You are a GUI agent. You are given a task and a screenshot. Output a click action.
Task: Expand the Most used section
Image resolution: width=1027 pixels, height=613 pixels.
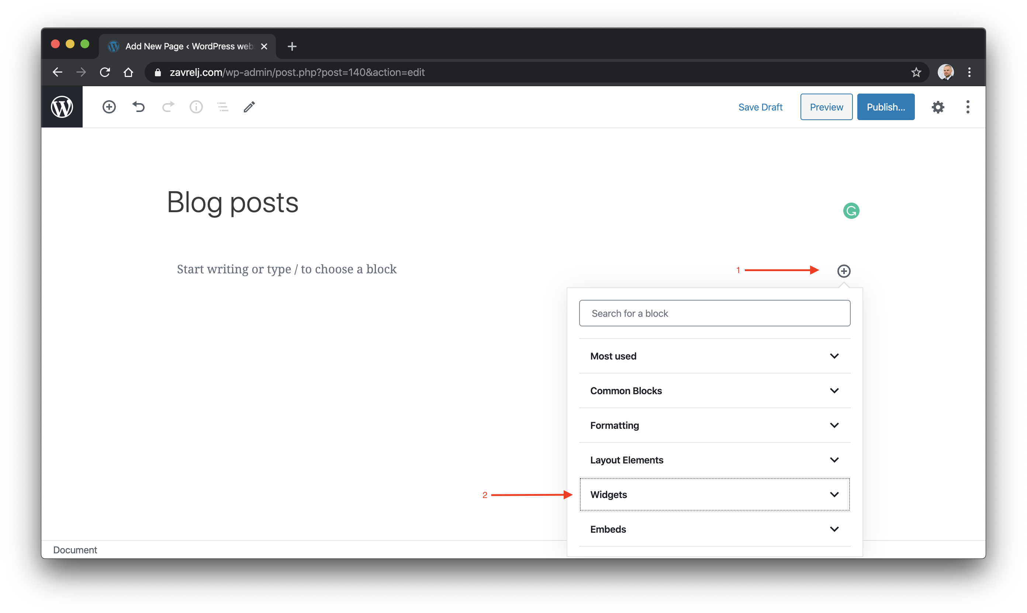tap(714, 356)
